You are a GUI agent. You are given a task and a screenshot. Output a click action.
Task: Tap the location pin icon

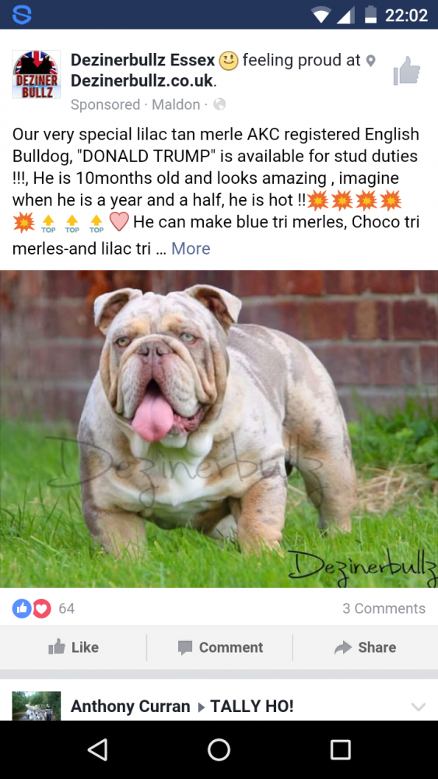pos(370,61)
